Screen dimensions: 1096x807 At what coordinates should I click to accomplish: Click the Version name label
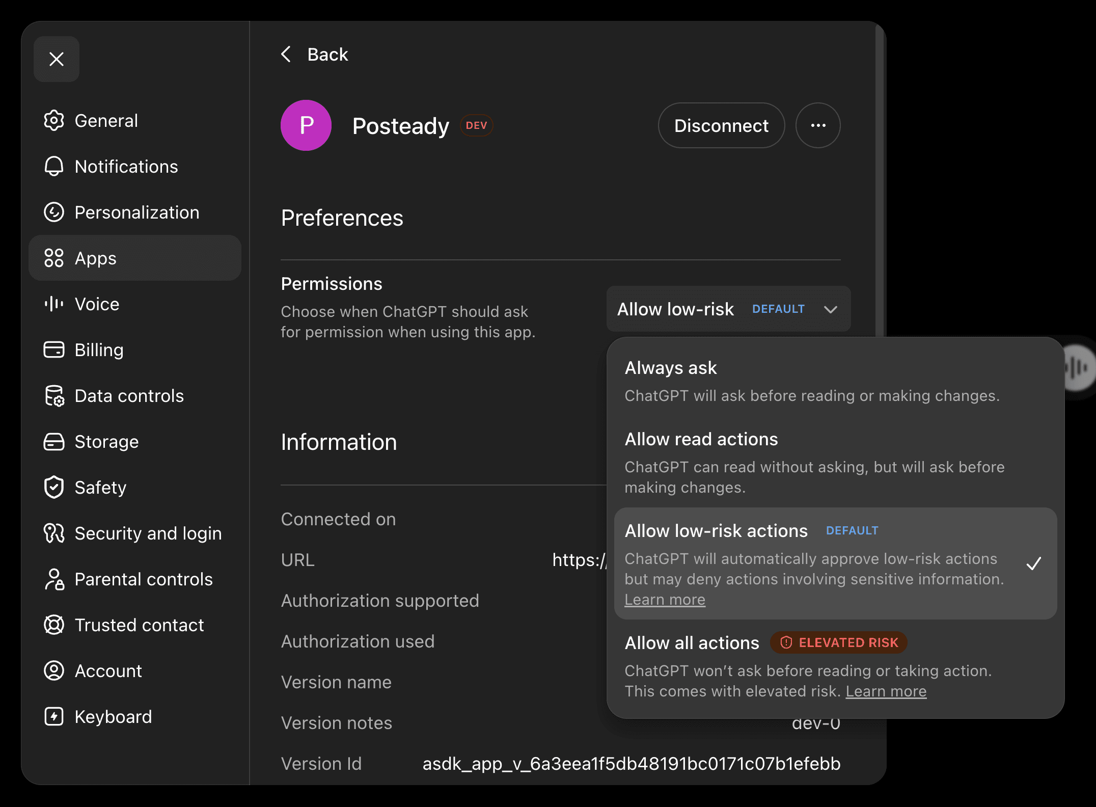[336, 682]
